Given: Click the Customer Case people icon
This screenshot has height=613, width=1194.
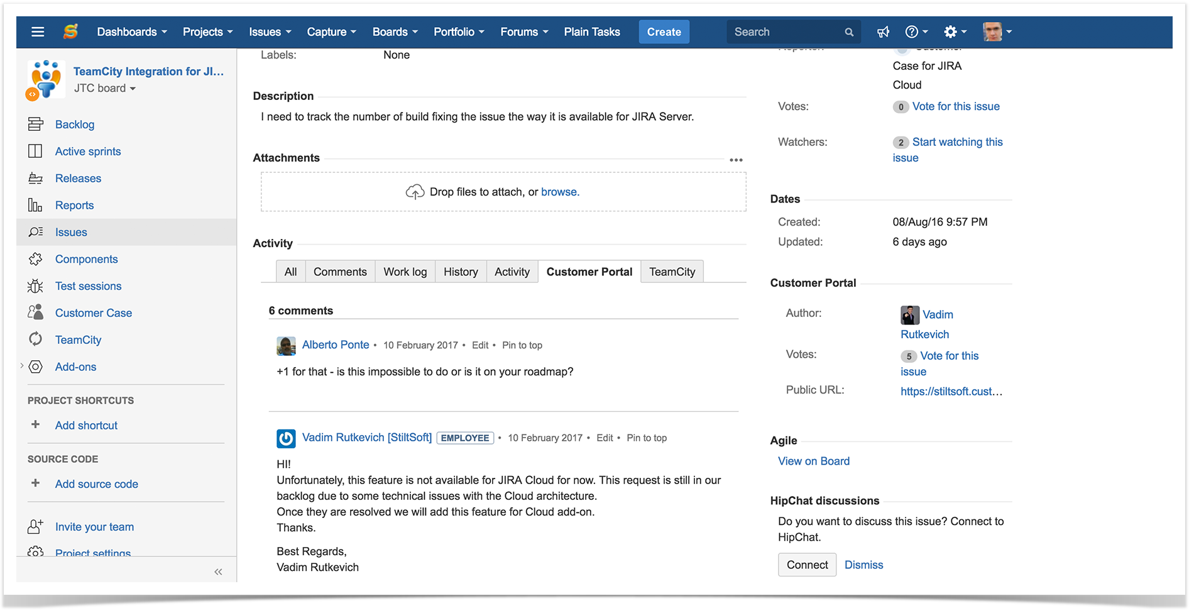Looking at the screenshot, I should pyautogui.click(x=36, y=312).
